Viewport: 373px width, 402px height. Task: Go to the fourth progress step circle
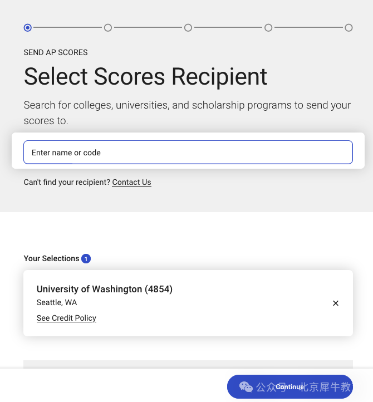(268, 27)
